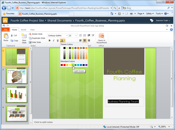Click Hide Slide
Image resolution: width=175 pixels, height=130 pixels.
(35, 42)
